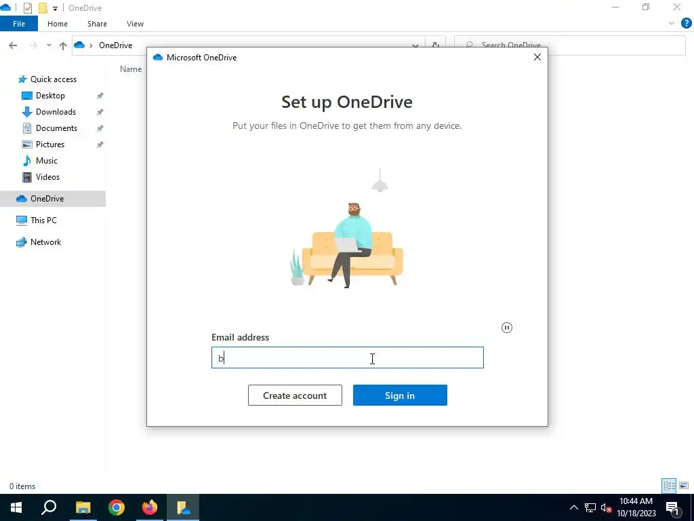Close the Microsoft OneDrive dialog
Viewport: 694px width, 521px height.
(537, 57)
